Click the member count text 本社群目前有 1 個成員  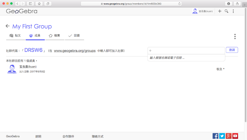click(x=20, y=61)
